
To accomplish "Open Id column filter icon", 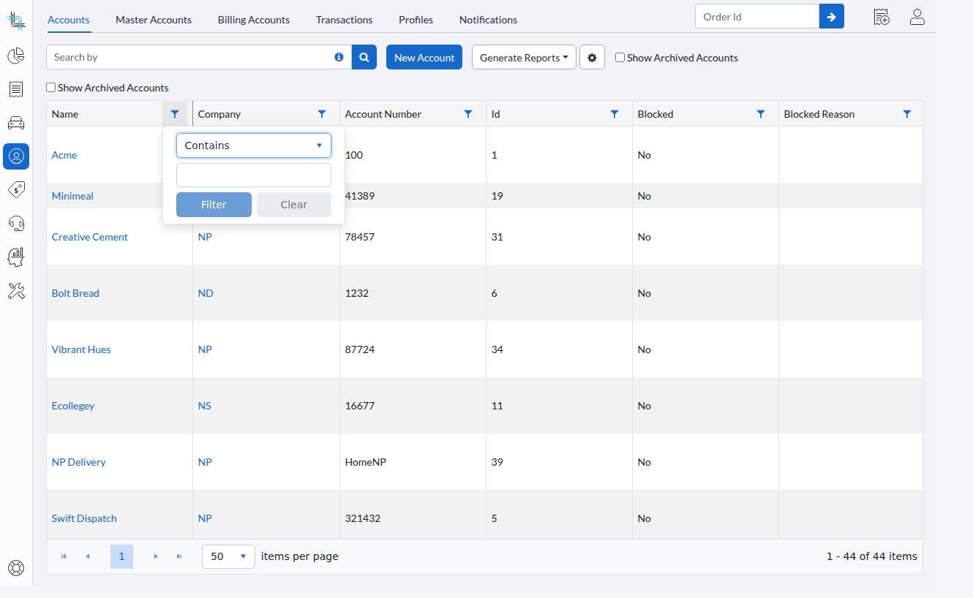I will tap(615, 114).
